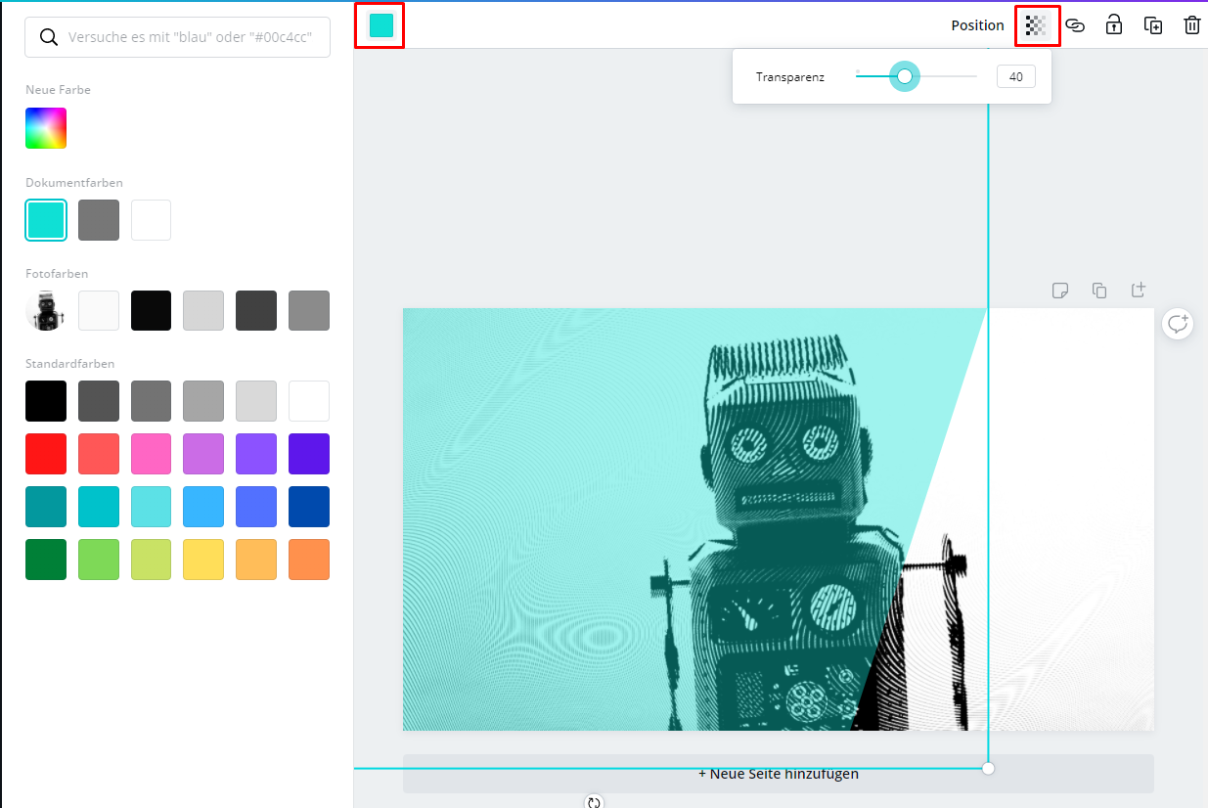
Task: Click the duplicate icon in the toolbar
Action: (x=1153, y=25)
